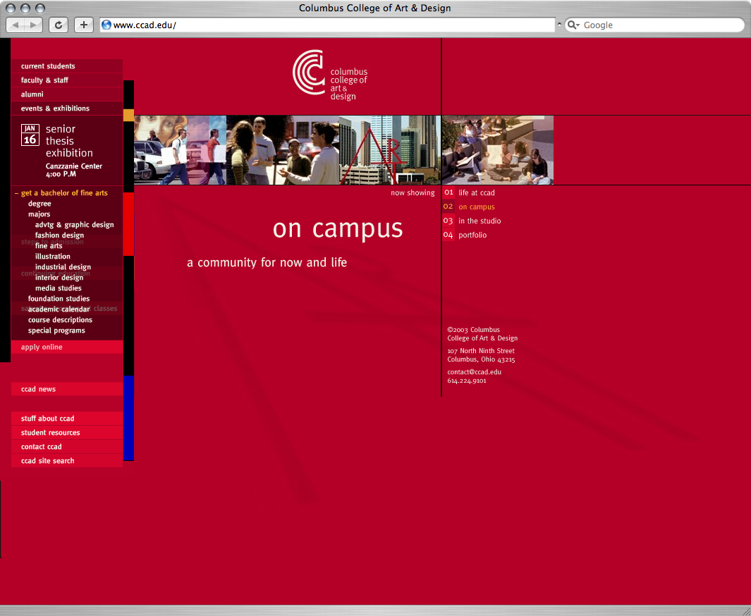The height and width of the screenshot is (616, 751).
Task: Open course descriptions link
Action: click(60, 320)
